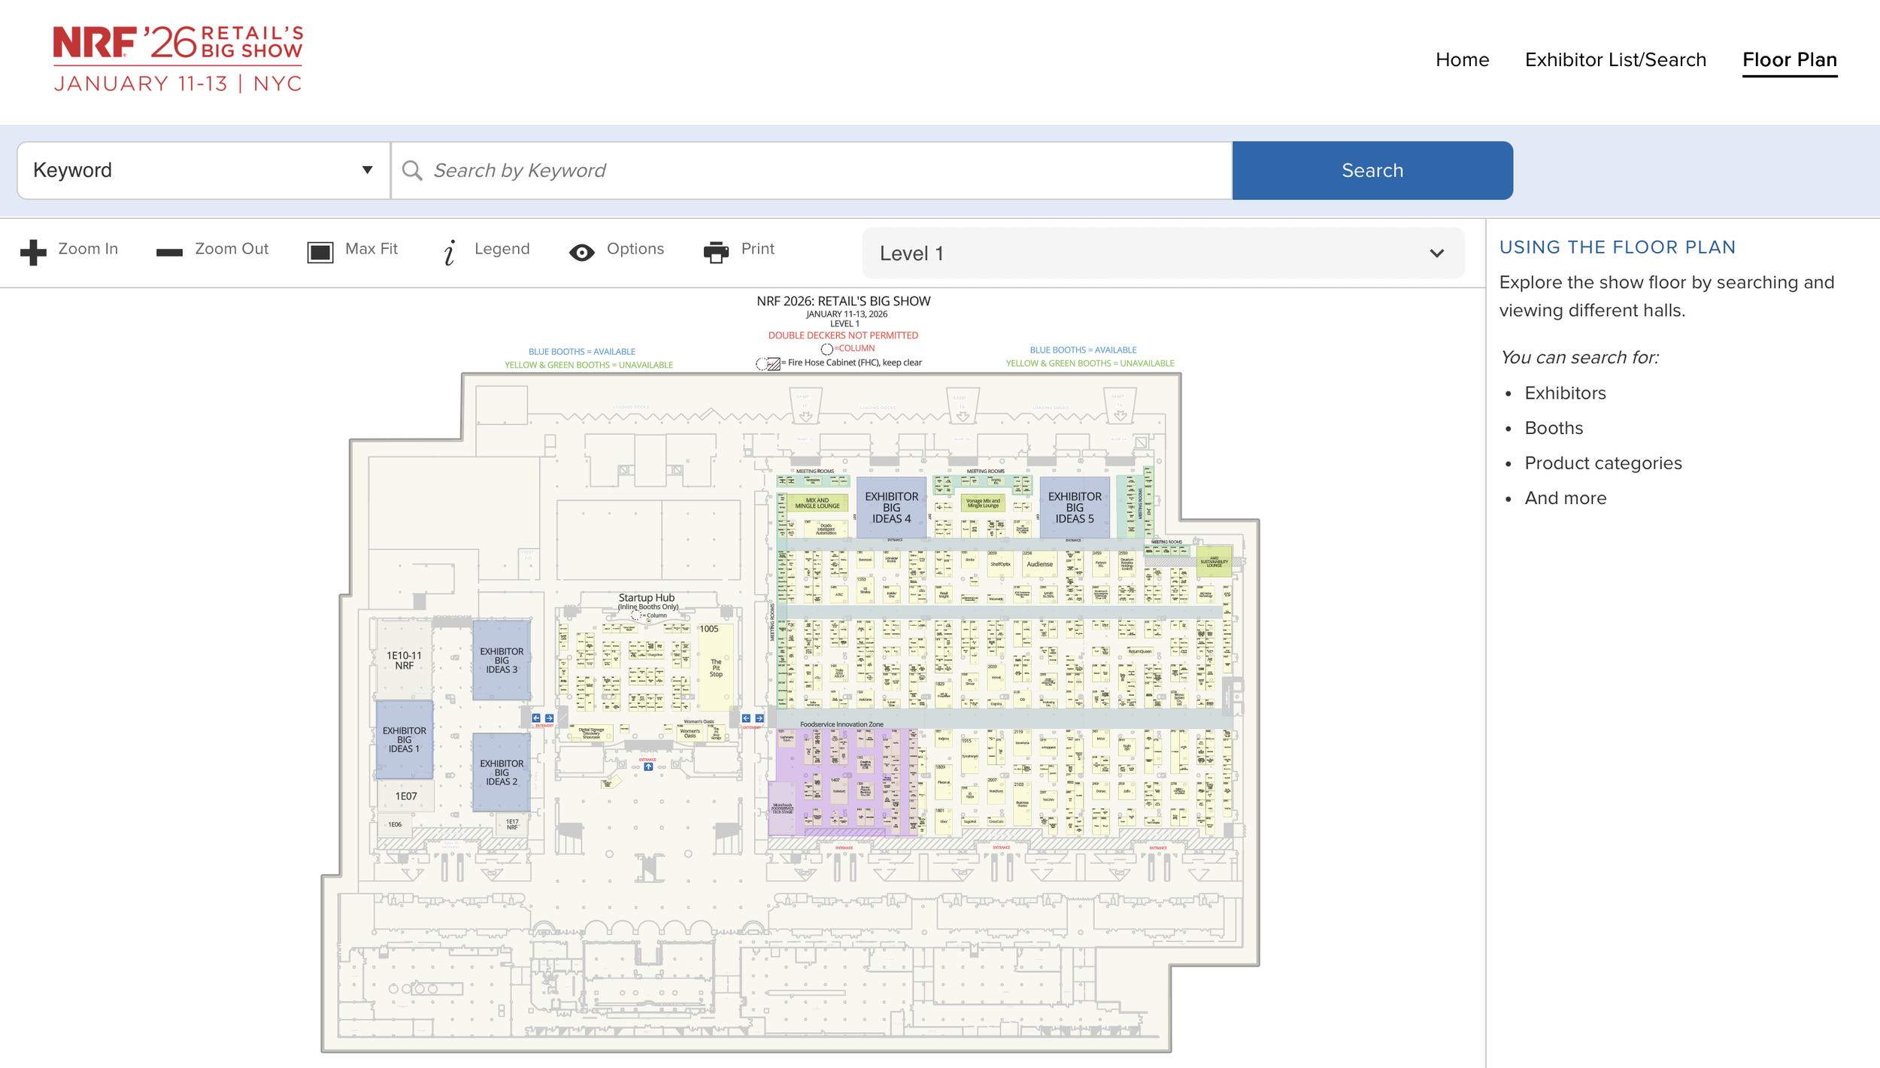This screenshot has height=1068, width=1880.
Task: Click the Max Fit square icon
Action: pyautogui.click(x=320, y=252)
